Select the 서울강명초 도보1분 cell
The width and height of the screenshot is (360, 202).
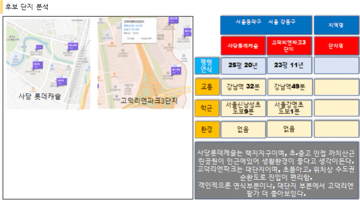pyautogui.click(x=289, y=108)
